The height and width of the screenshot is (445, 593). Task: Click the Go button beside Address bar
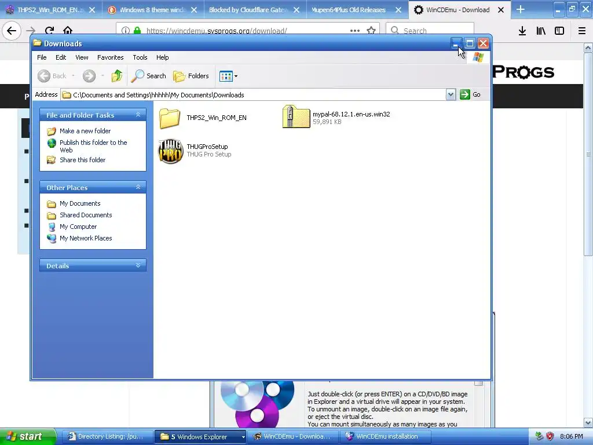click(470, 94)
